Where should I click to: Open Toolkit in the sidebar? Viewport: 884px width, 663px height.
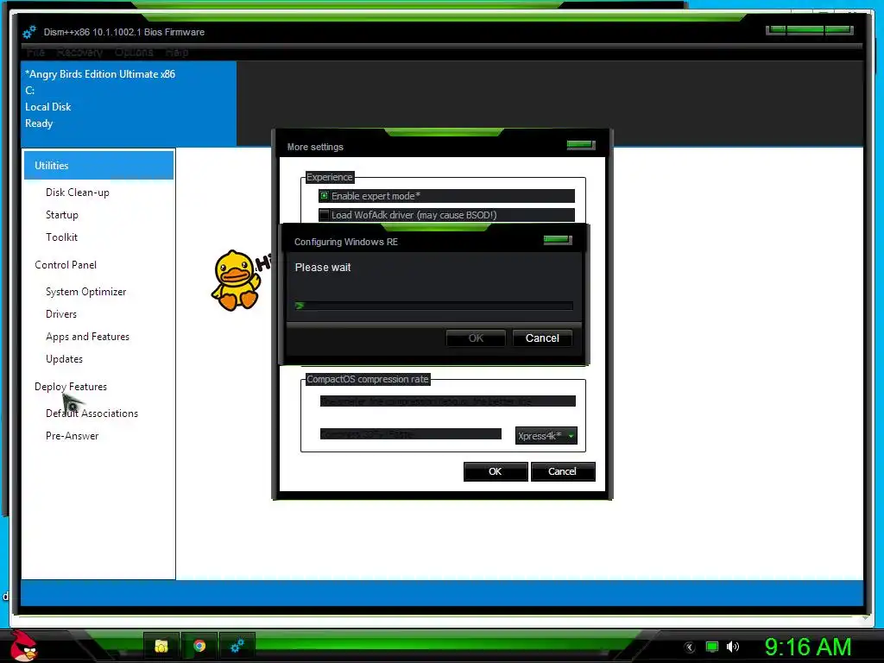[x=61, y=237]
